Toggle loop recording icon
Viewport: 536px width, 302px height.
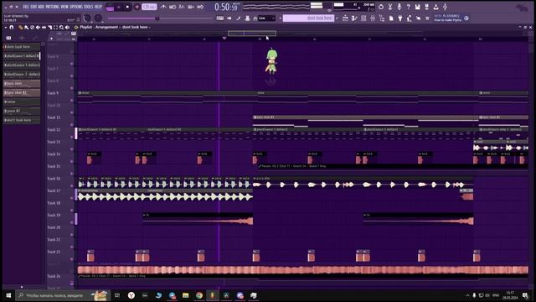pyautogui.click(x=200, y=7)
